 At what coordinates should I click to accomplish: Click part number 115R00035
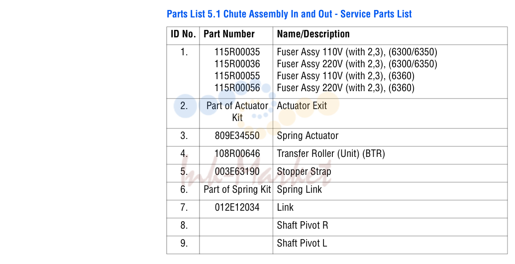click(x=237, y=52)
